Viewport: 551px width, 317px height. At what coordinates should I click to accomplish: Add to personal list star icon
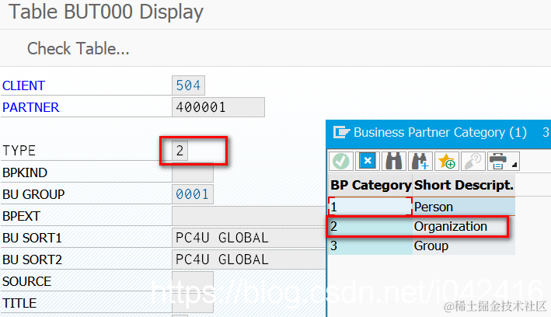[447, 162]
